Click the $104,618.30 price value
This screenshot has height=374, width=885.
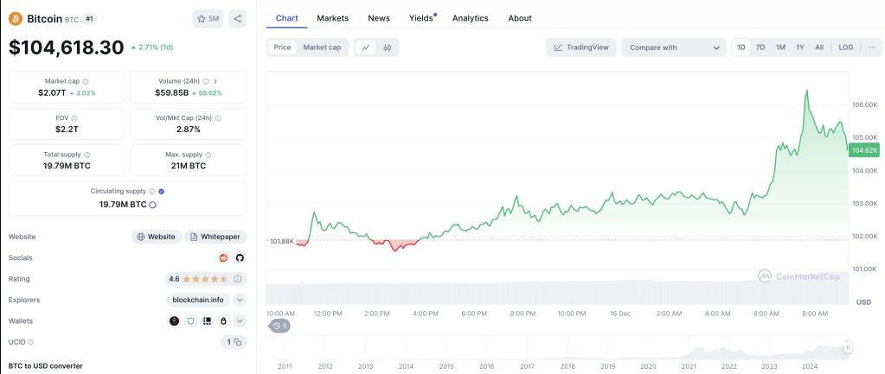(x=66, y=48)
